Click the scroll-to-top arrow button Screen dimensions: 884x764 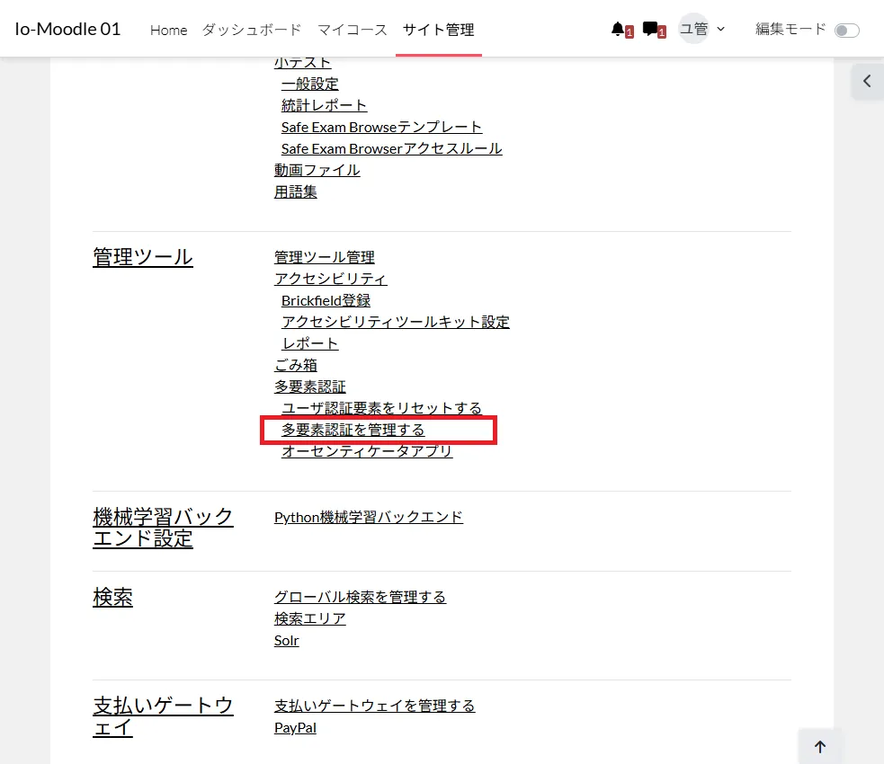(x=820, y=747)
